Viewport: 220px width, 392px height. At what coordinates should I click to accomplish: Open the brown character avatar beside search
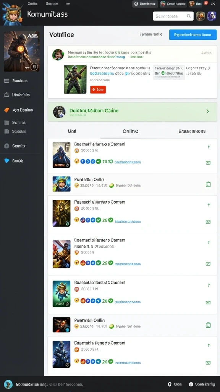[x=200, y=16]
